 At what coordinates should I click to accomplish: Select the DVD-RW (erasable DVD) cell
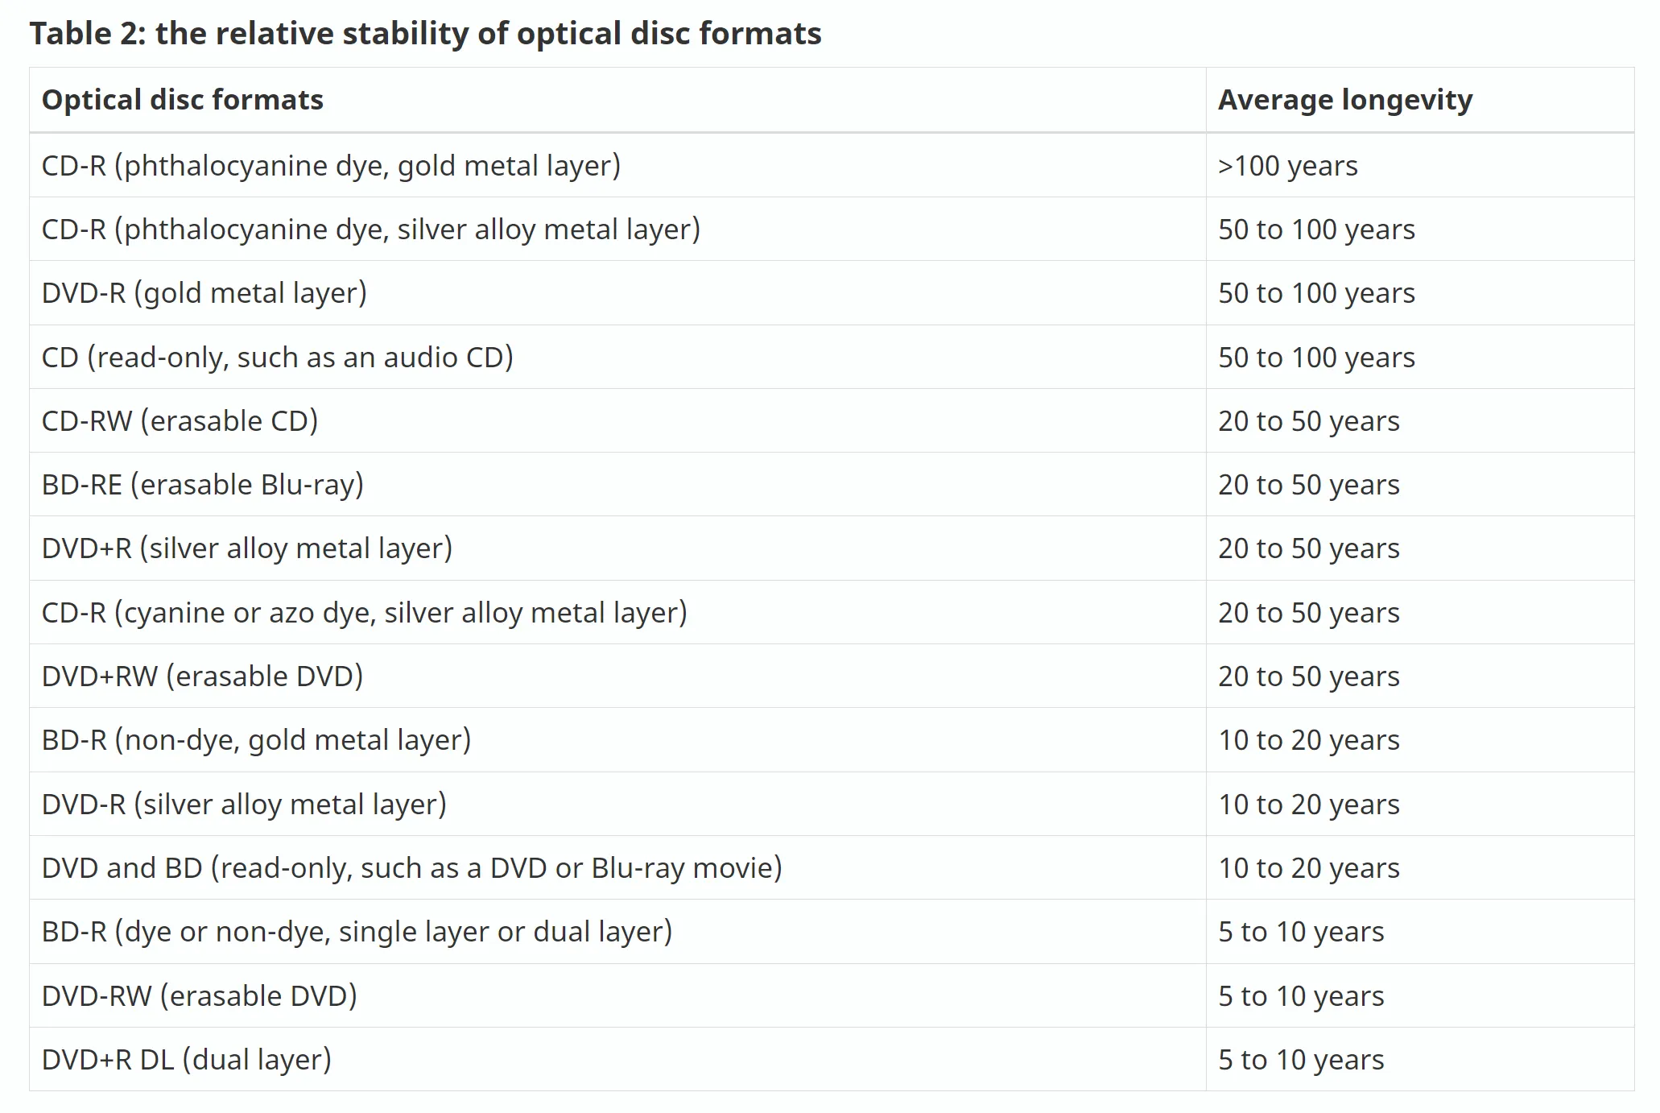click(x=199, y=996)
